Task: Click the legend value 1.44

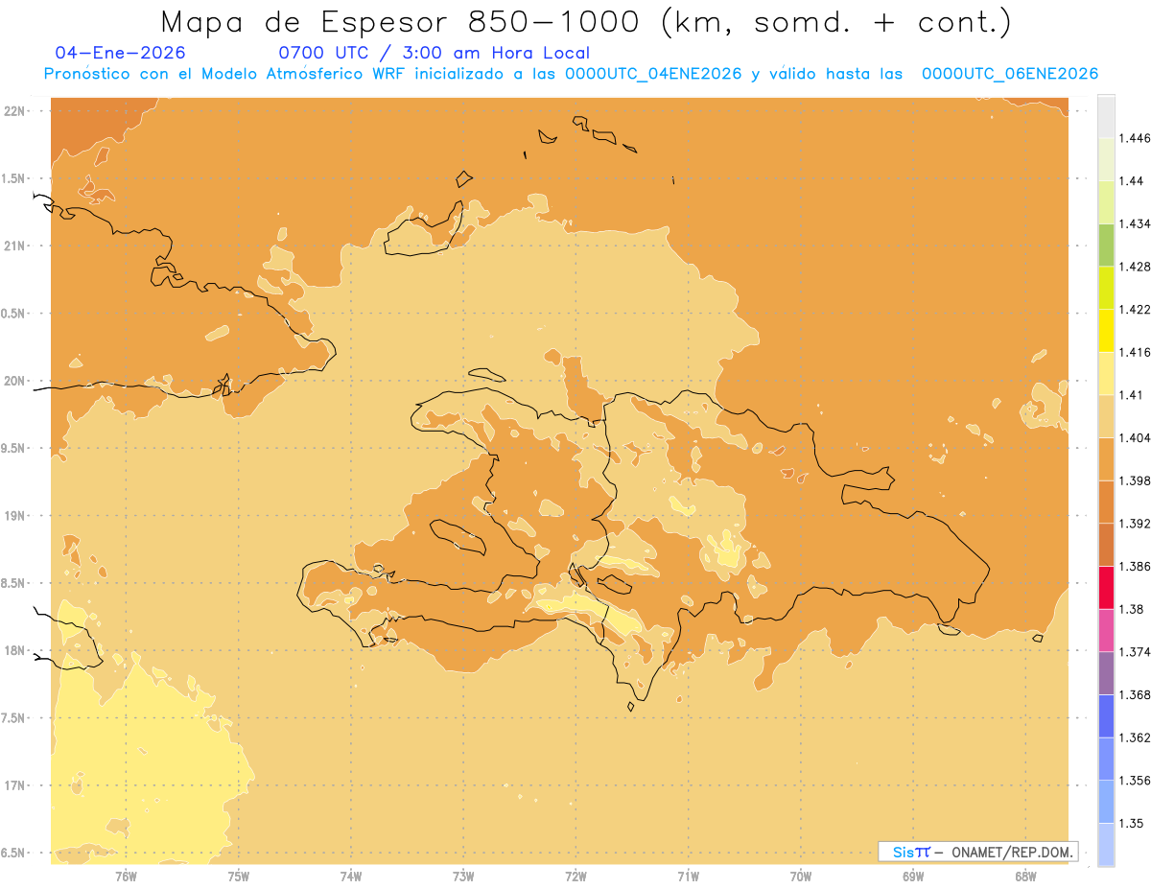Action: 1132,180
